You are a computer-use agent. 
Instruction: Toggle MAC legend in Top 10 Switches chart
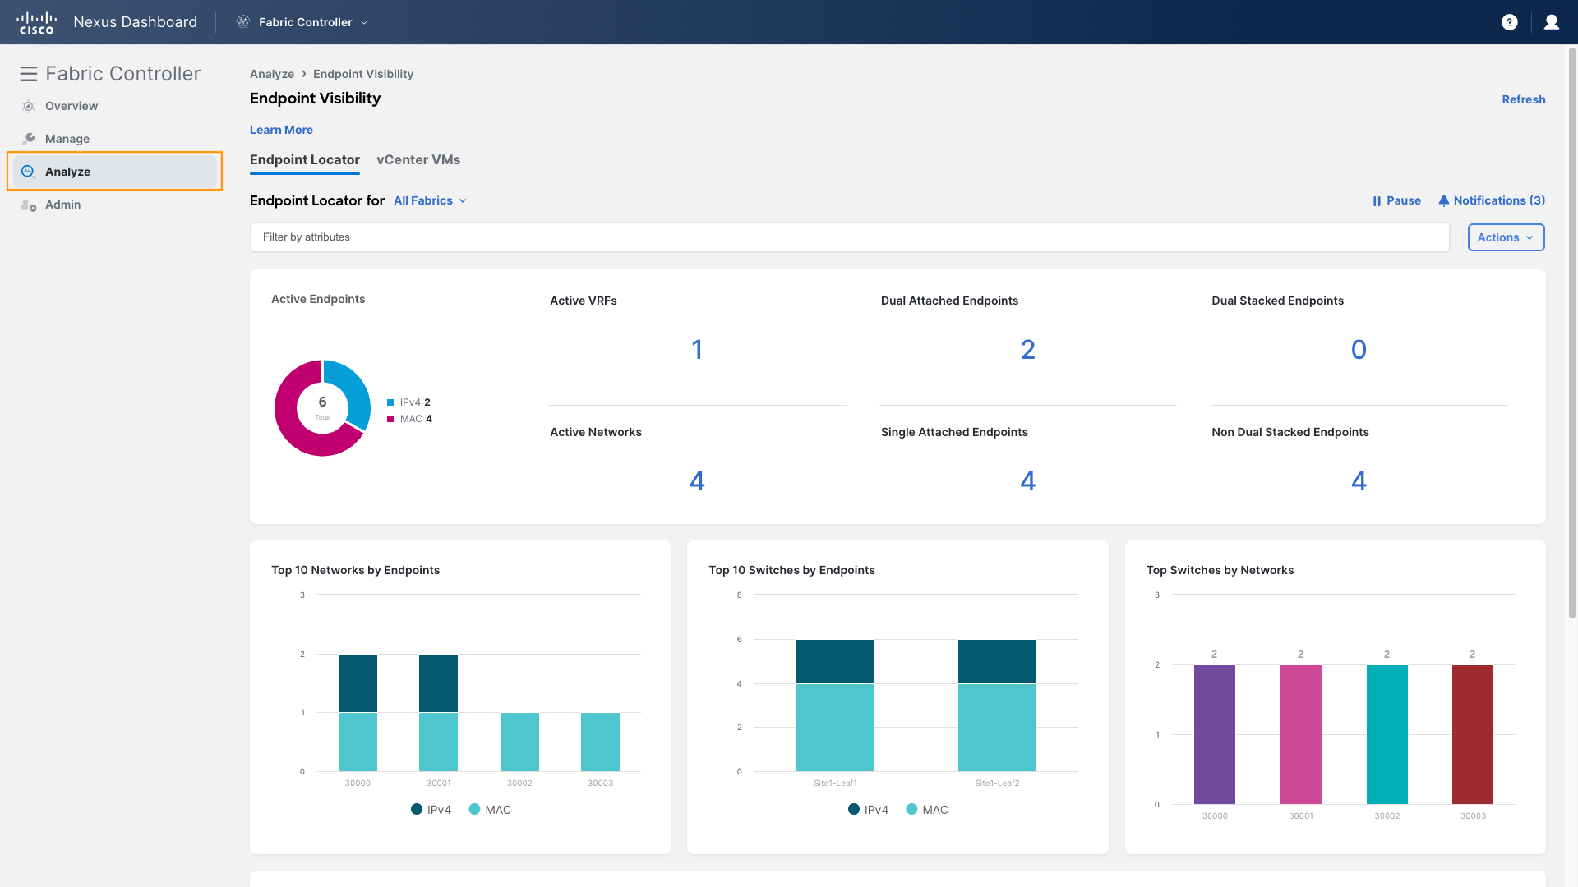coord(927,810)
